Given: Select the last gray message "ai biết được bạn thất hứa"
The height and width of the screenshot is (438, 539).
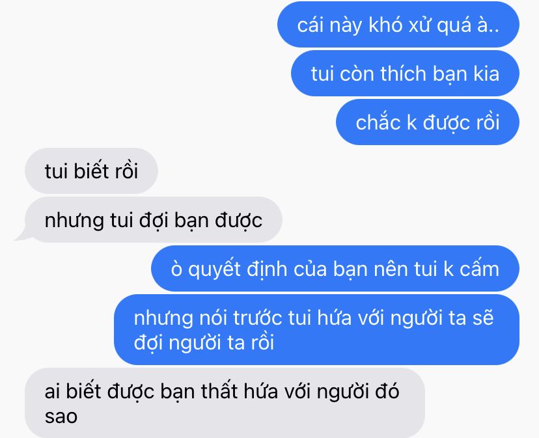Looking at the screenshot, I should [225, 403].
